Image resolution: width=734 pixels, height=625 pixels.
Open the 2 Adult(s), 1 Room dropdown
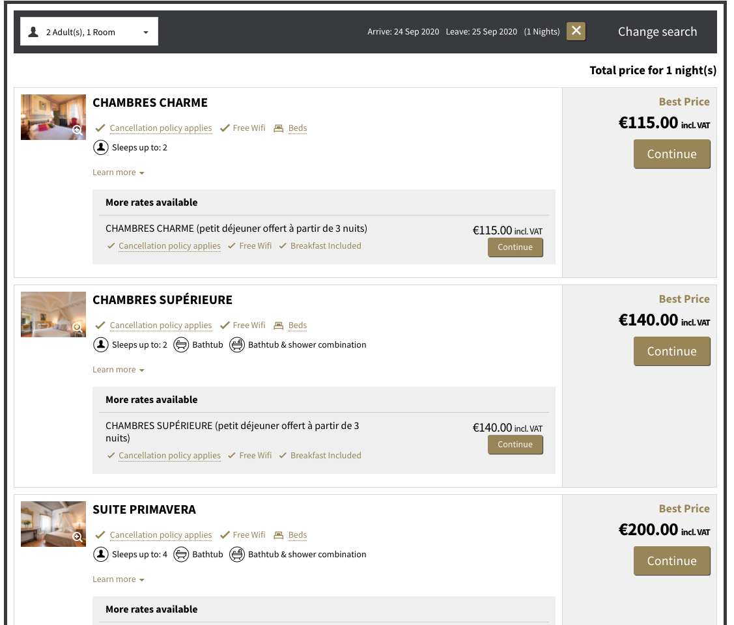[x=89, y=32]
